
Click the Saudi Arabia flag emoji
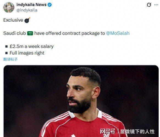tap(30, 33)
